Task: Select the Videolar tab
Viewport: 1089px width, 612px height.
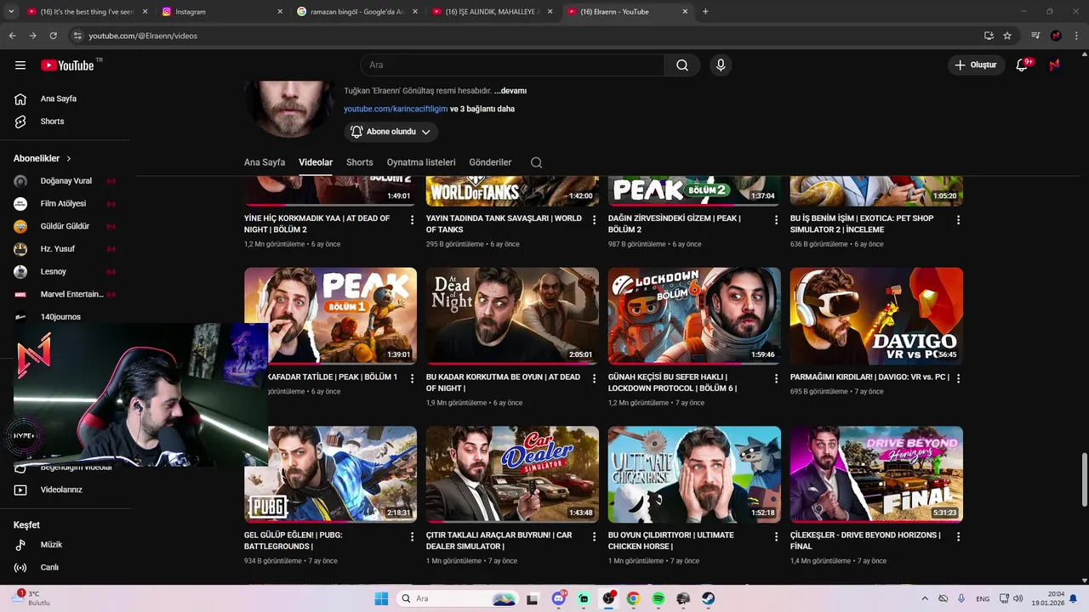Action: [316, 162]
